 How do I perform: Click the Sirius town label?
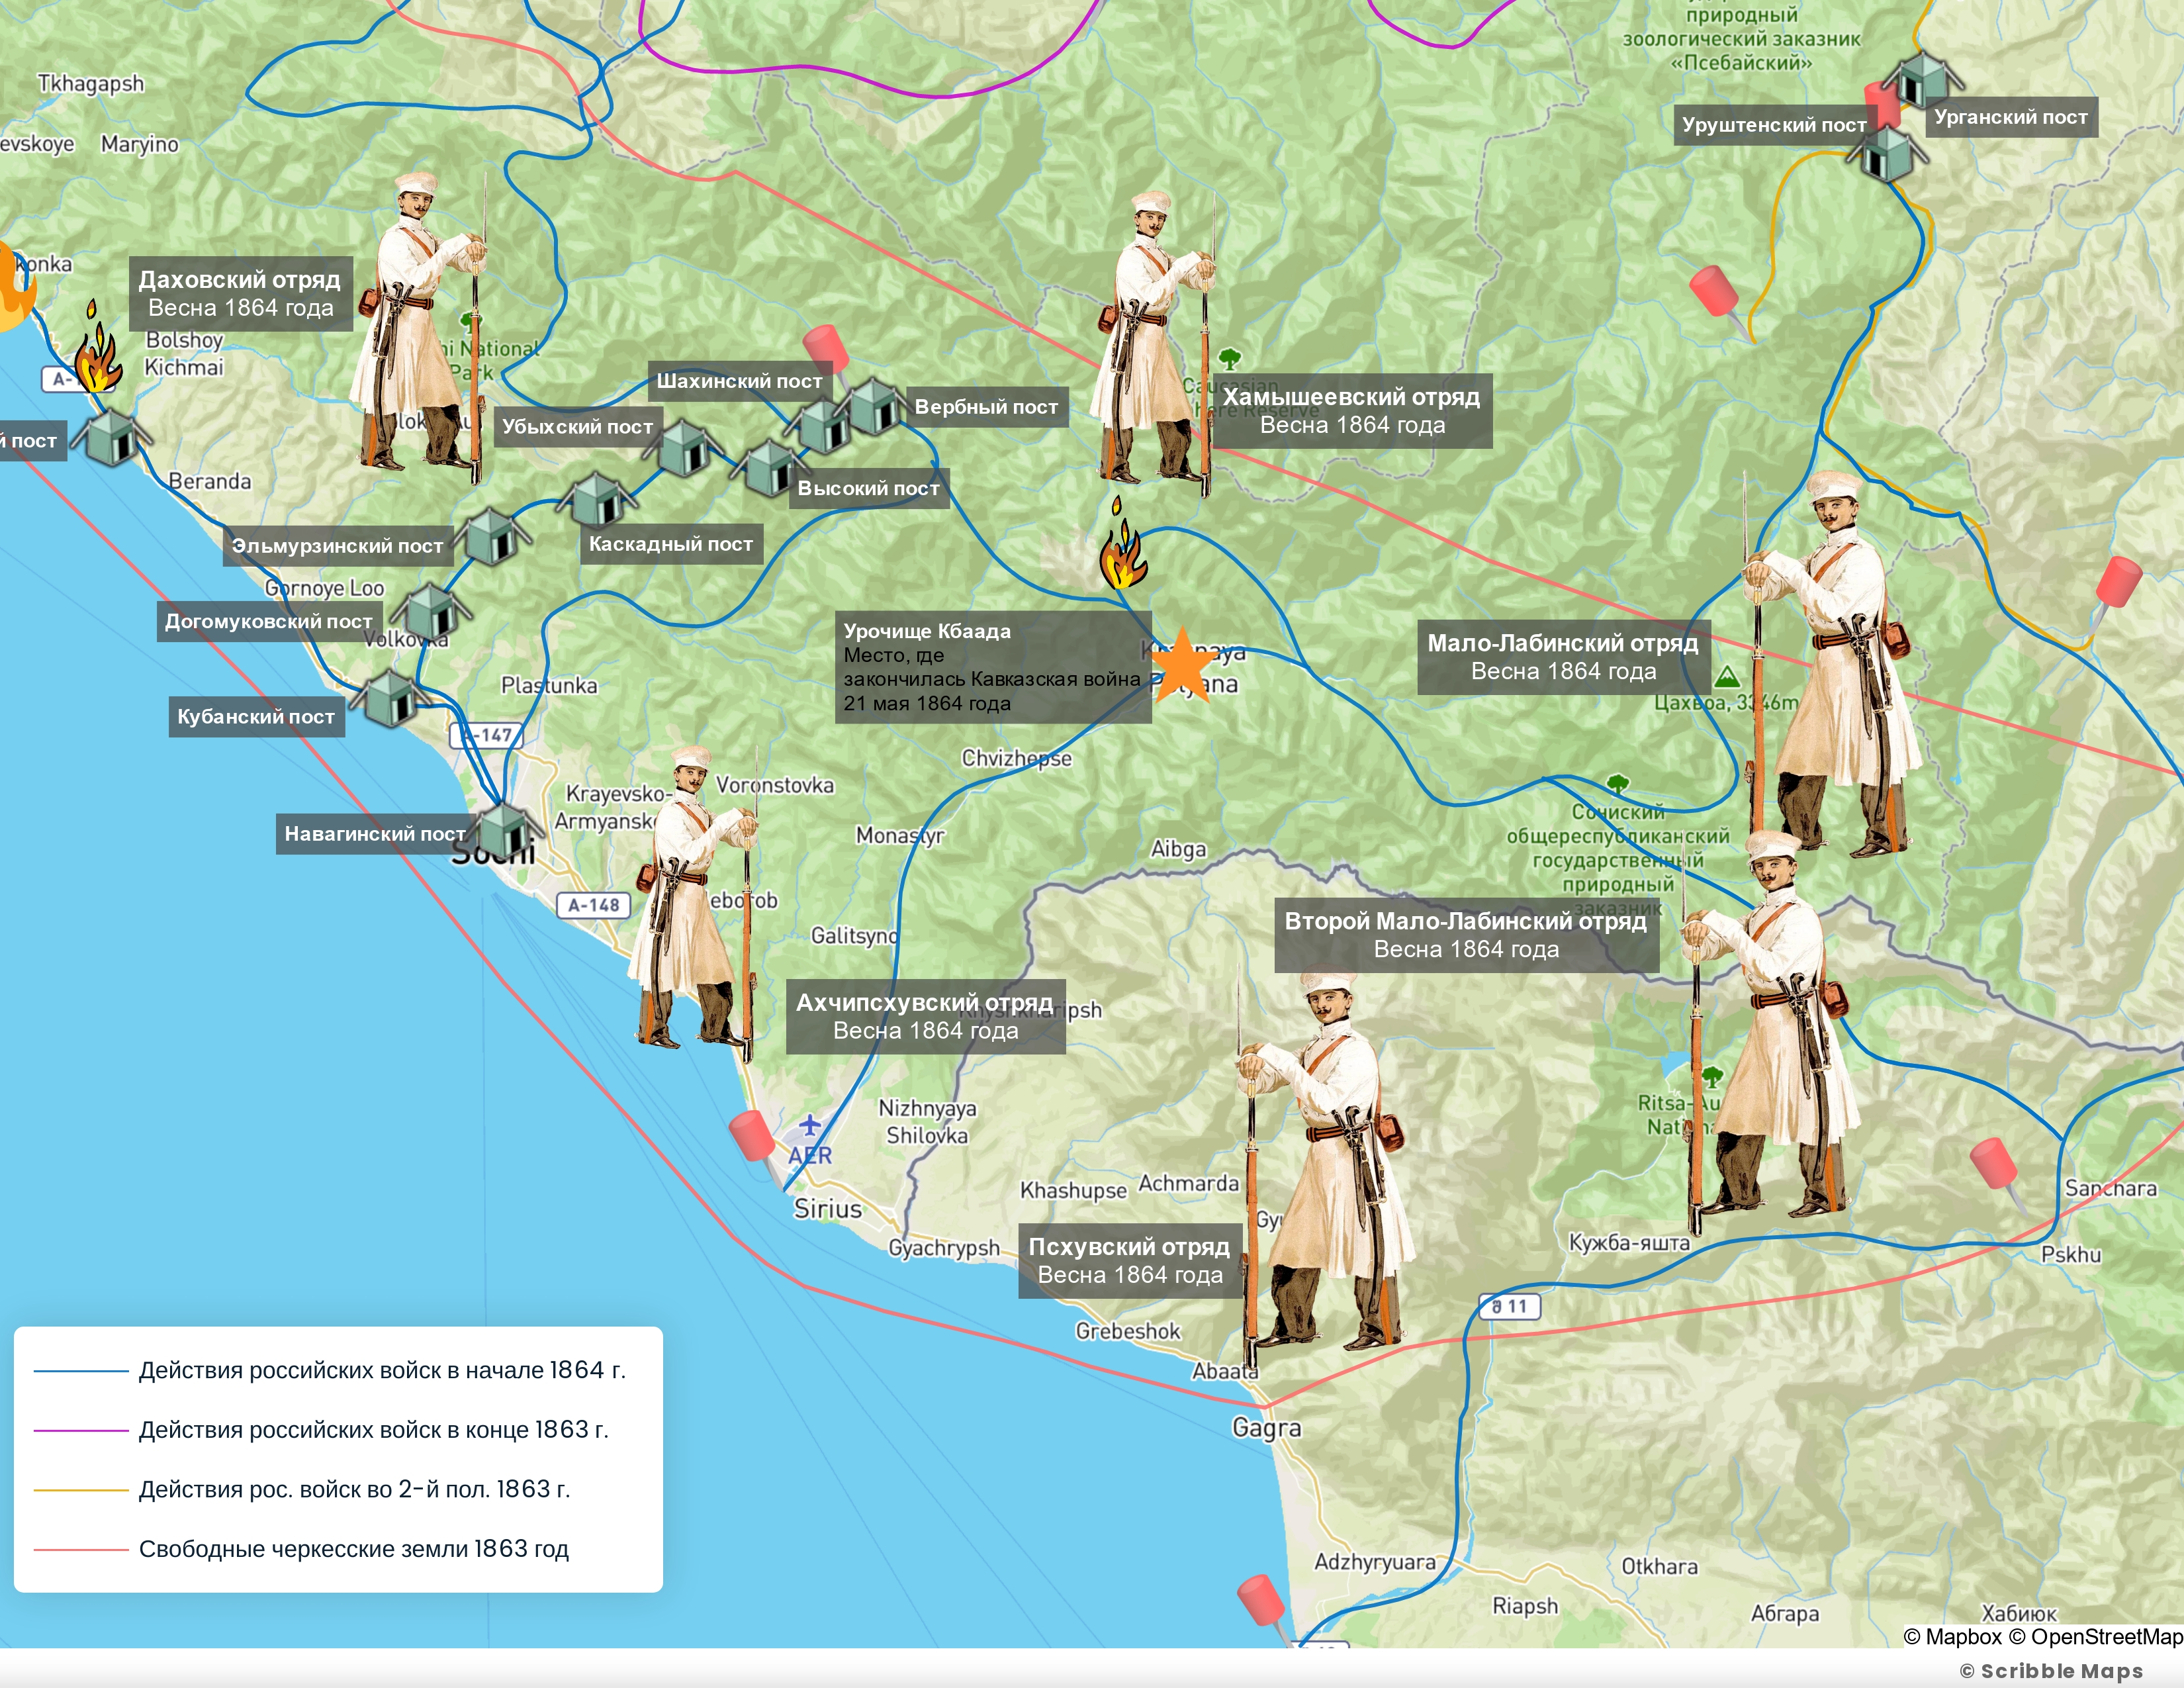[x=828, y=1209]
